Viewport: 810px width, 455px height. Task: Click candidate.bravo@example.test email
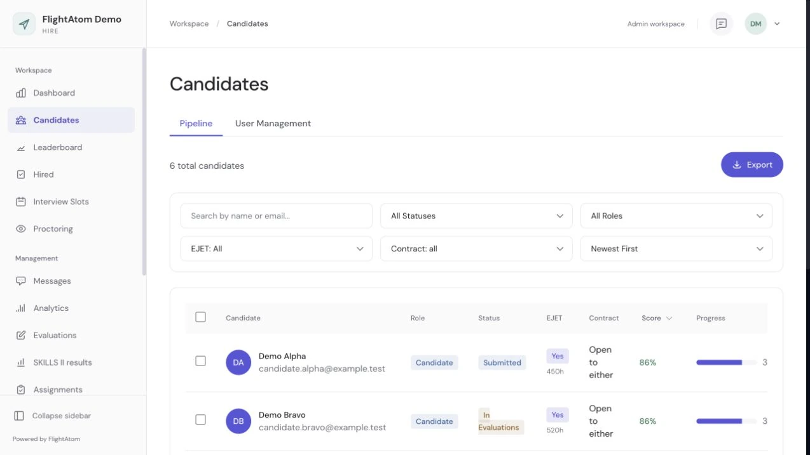(x=322, y=427)
